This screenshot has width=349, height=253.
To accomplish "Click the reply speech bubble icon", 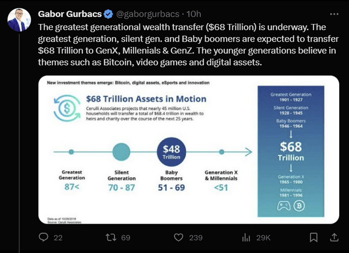I will 44,238.
